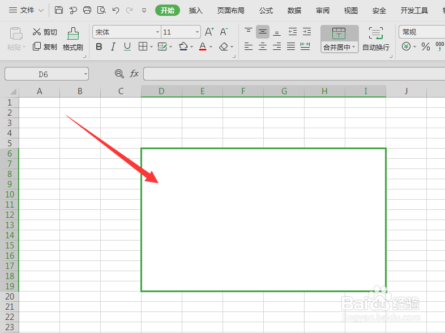This screenshot has height=333, width=445.
Task: Expand 合并居中 dropdown arrow
Action: pos(354,47)
